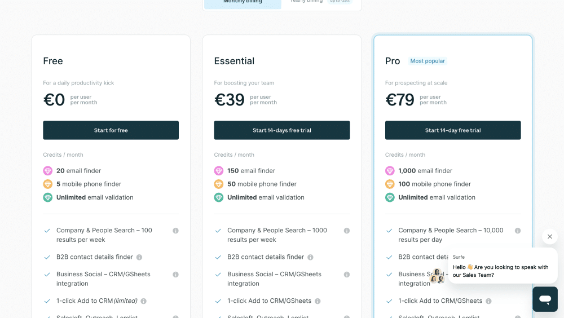
Task: Show info for 1-click Add to CRM (limited)
Action: [143, 301]
